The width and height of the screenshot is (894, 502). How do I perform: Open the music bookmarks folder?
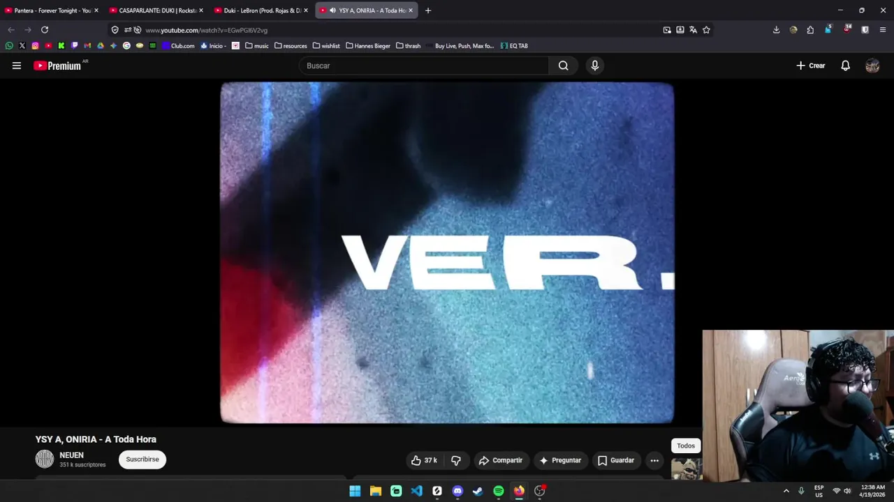coord(256,46)
